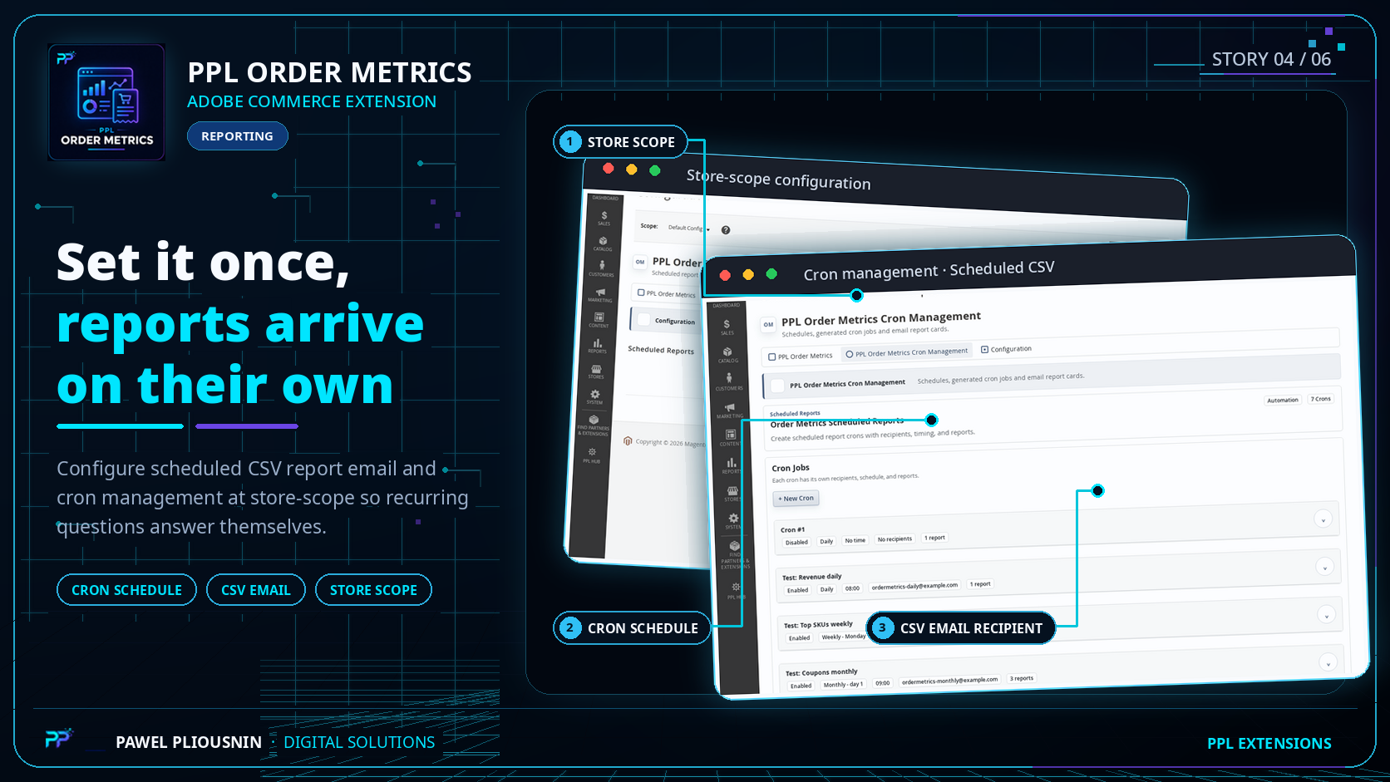The image size is (1390, 782).
Task: Open Marketing icon in Store-scope configuration sidebar
Action: 600,294
